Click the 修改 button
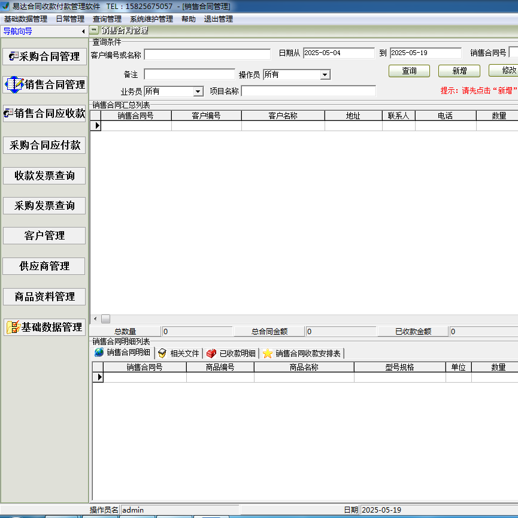 click(504, 71)
